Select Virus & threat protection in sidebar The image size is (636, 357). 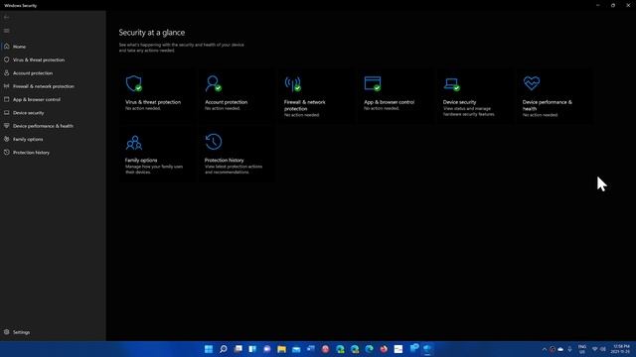[x=53, y=59]
